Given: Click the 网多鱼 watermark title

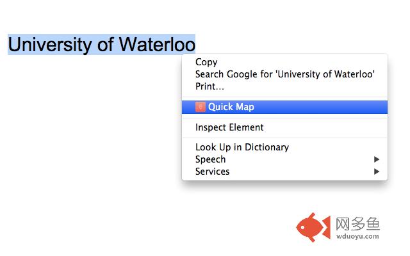Looking at the screenshot, I should (357, 223).
